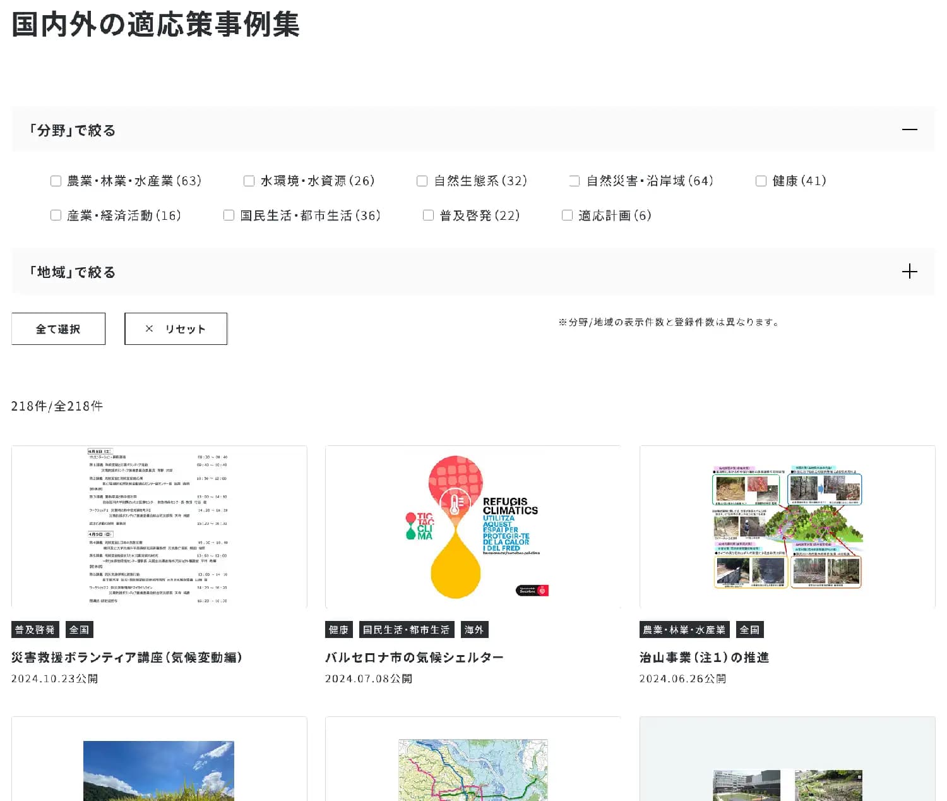
Task: Collapse the 分野で絞る filter section
Action: [x=909, y=129]
